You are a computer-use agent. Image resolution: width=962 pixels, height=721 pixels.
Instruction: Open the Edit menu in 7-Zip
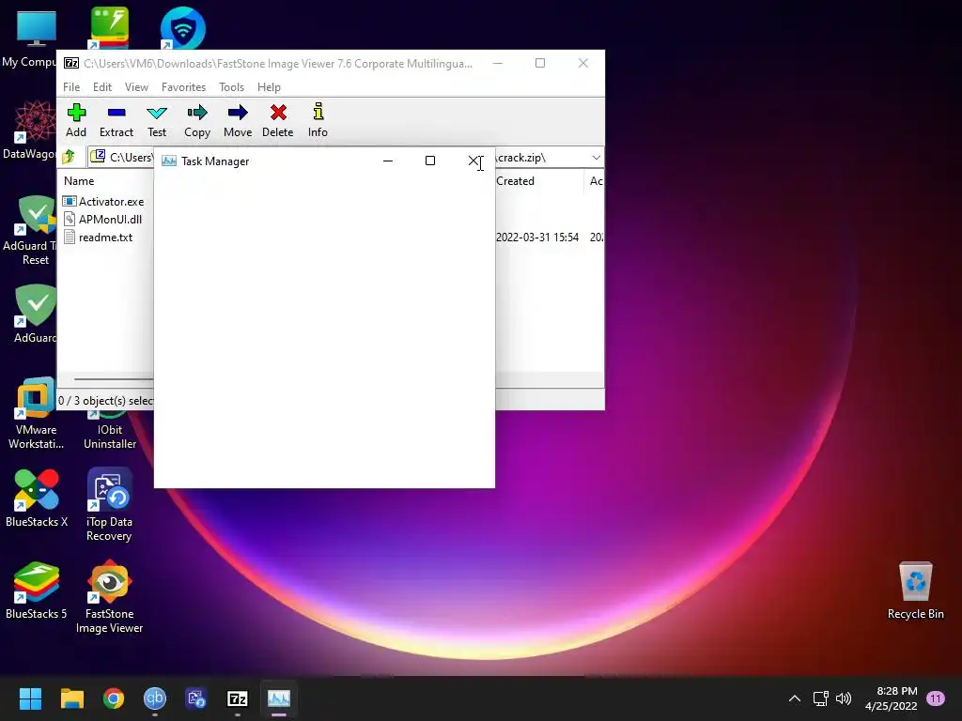101,87
